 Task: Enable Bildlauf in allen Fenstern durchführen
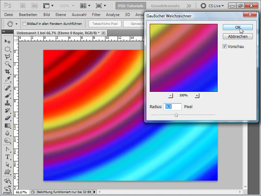[24, 24]
